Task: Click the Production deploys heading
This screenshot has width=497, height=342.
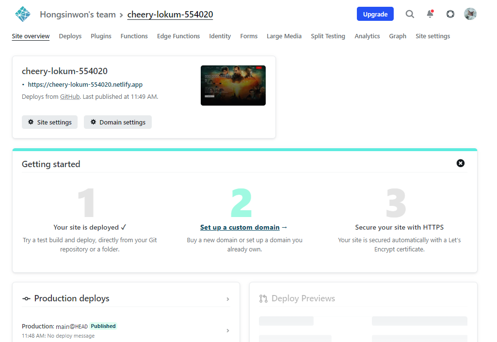Action: click(72, 298)
